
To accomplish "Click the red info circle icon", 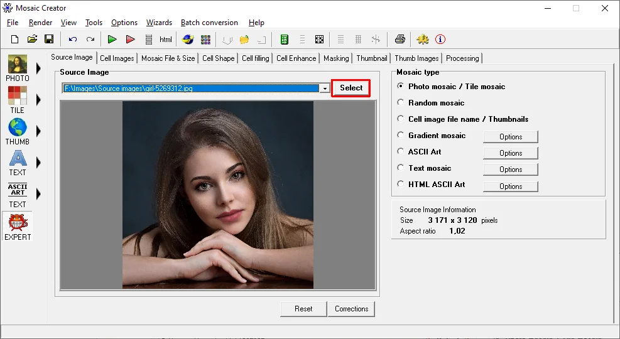I will [x=440, y=39].
